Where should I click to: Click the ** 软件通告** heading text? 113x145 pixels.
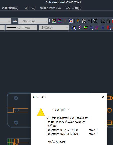pyautogui.click(x=61, y=110)
